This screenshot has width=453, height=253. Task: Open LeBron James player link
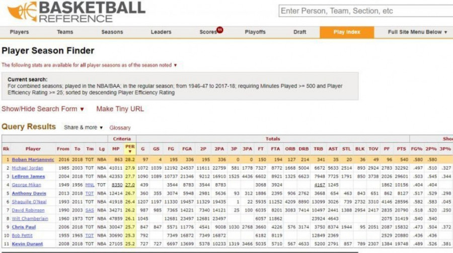pyautogui.click(x=28, y=177)
